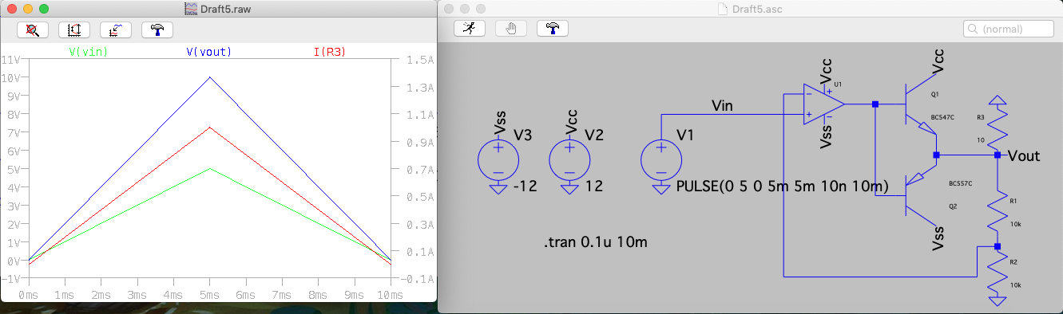Click the pick visible traces icon
Viewport: 1063px width, 314px height.
[116, 29]
